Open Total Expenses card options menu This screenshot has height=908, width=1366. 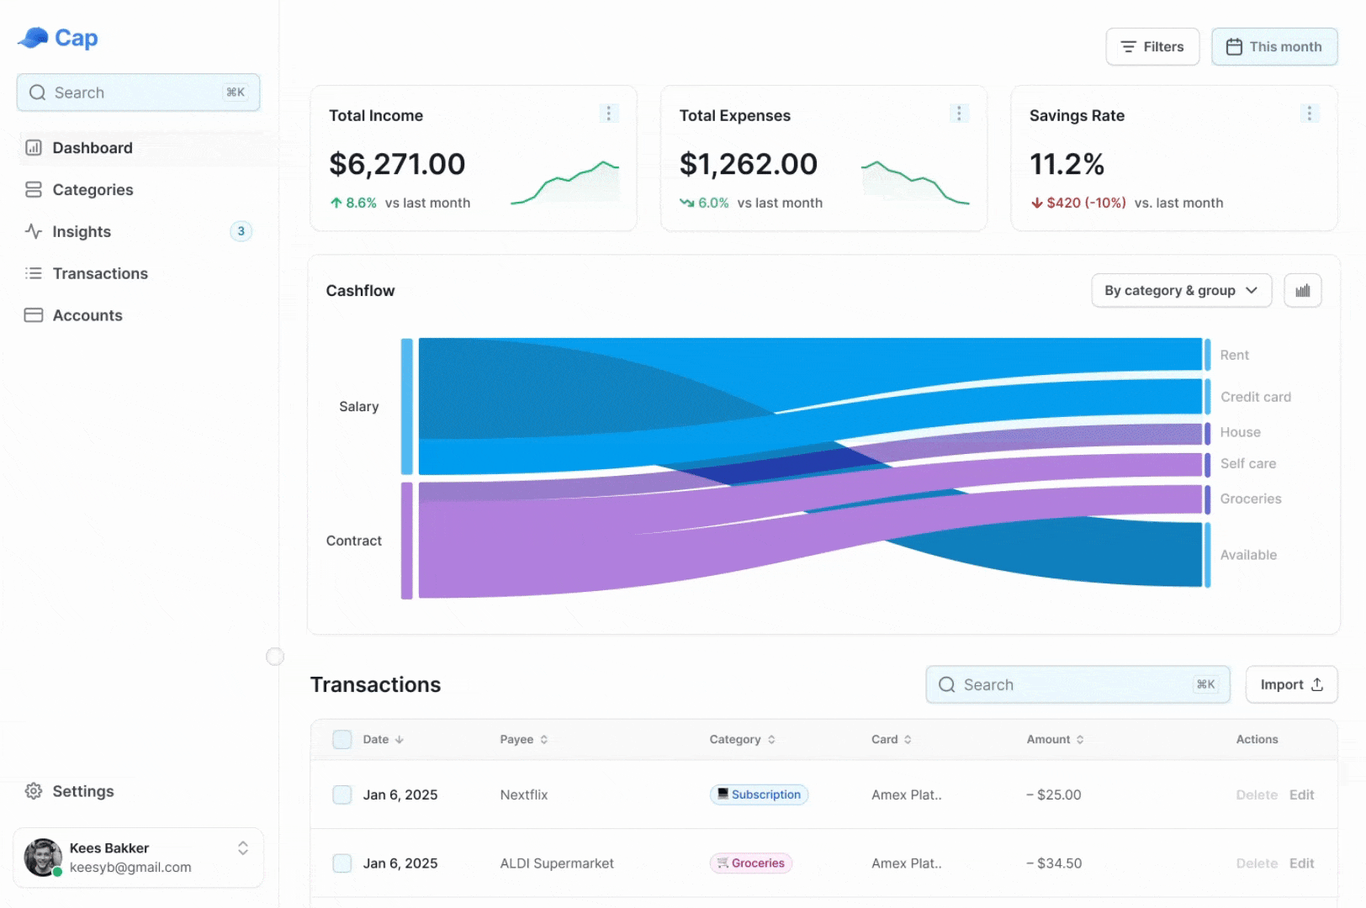point(959,113)
